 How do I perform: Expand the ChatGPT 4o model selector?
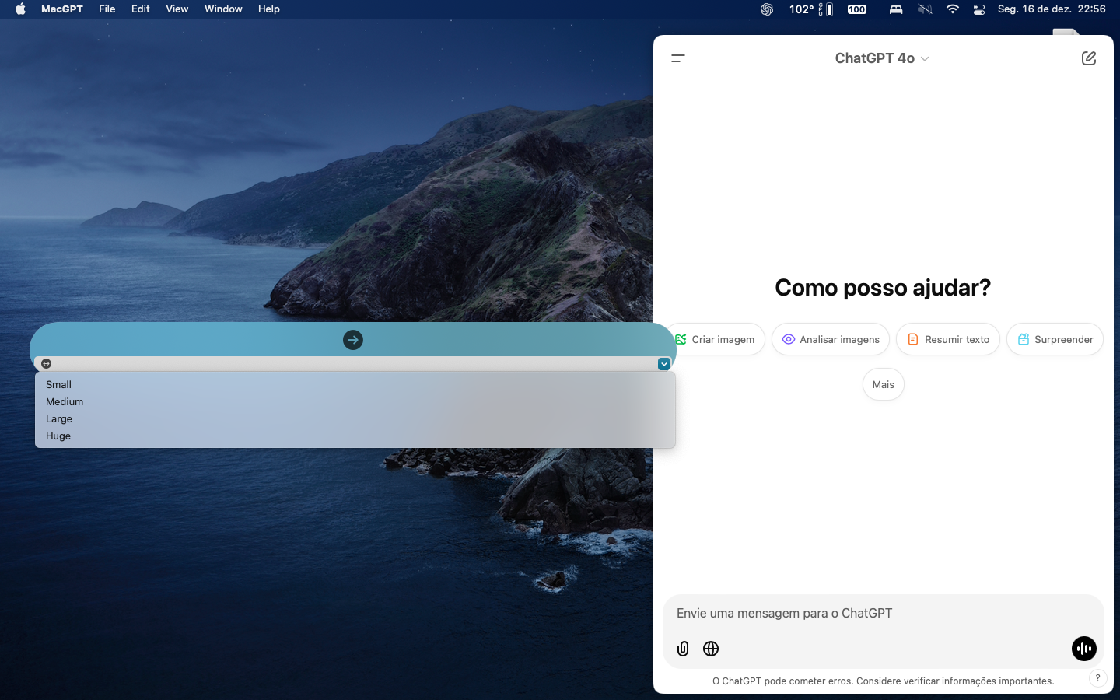pos(882,58)
